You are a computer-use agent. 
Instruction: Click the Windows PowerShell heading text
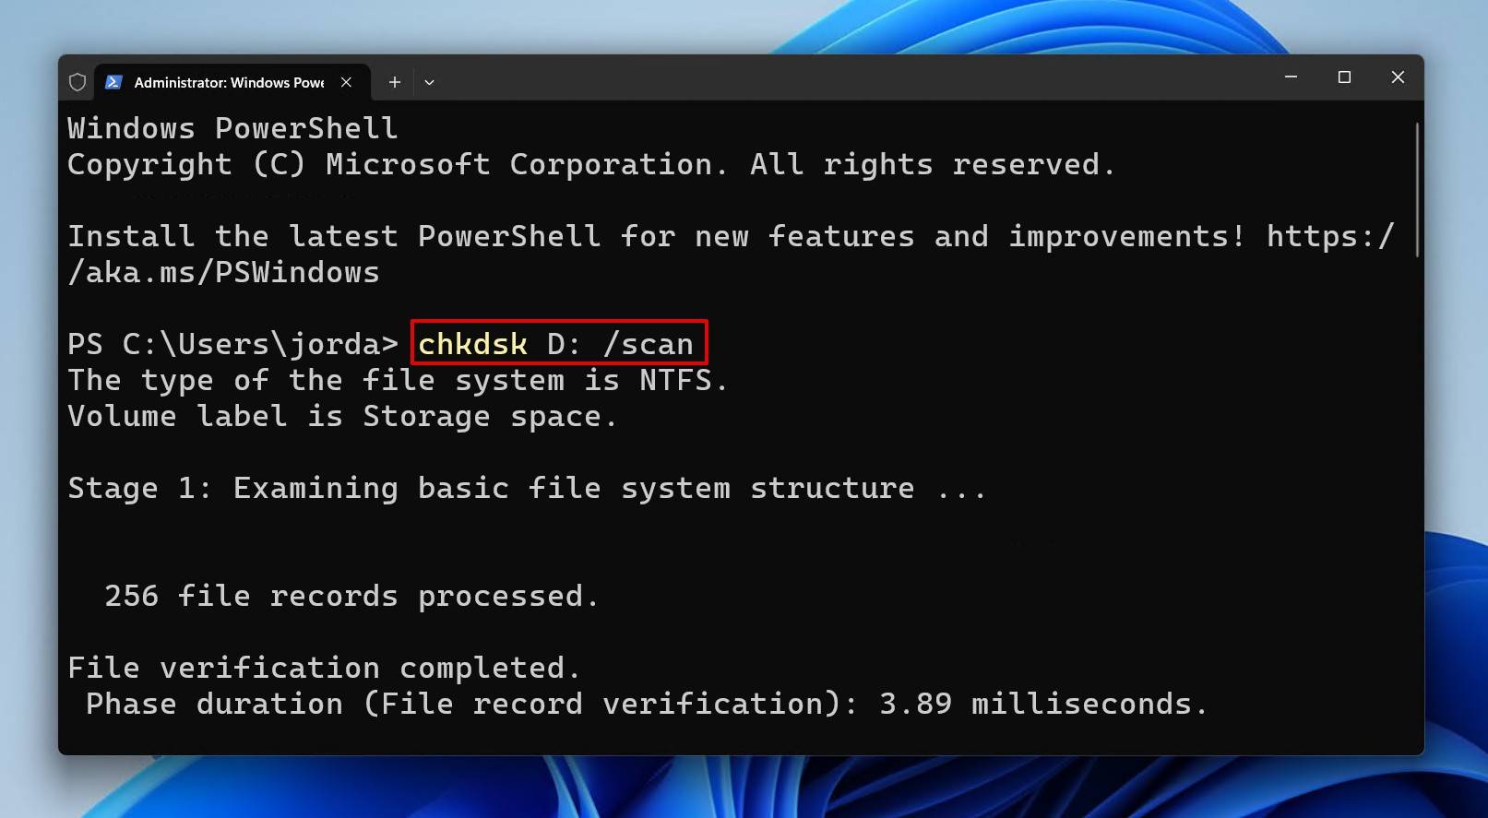pos(232,127)
